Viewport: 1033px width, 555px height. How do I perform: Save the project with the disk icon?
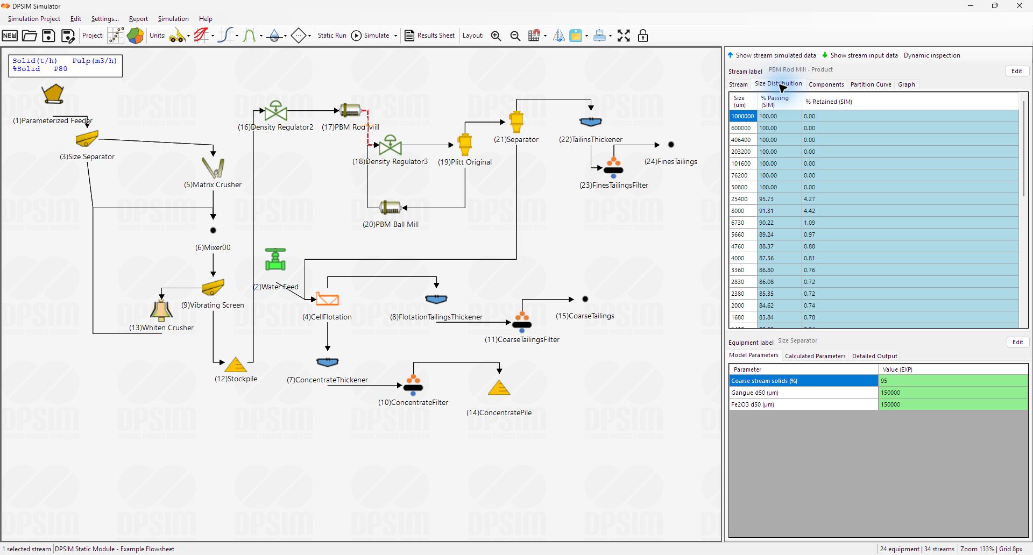(48, 36)
